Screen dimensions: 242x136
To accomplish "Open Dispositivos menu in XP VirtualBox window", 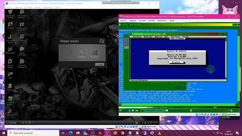I will (x=48, y=8).
